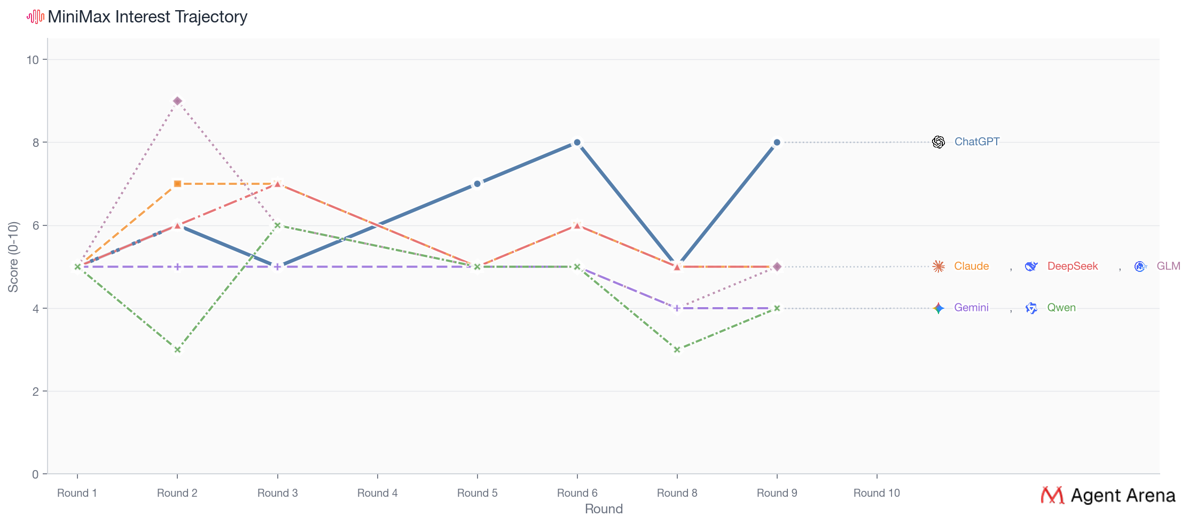Select the DeepSeek series label

click(1072, 267)
